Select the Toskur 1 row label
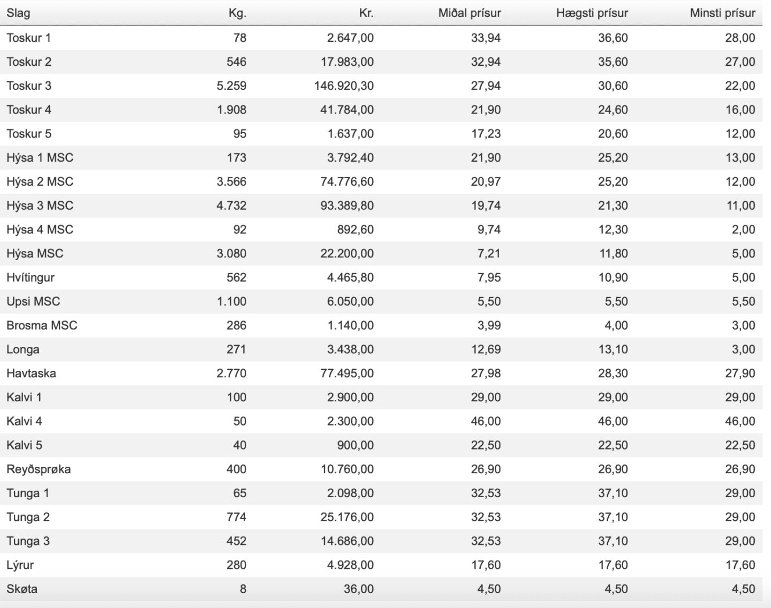The width and height of the screenshot is (771, 608). [28, 38]
